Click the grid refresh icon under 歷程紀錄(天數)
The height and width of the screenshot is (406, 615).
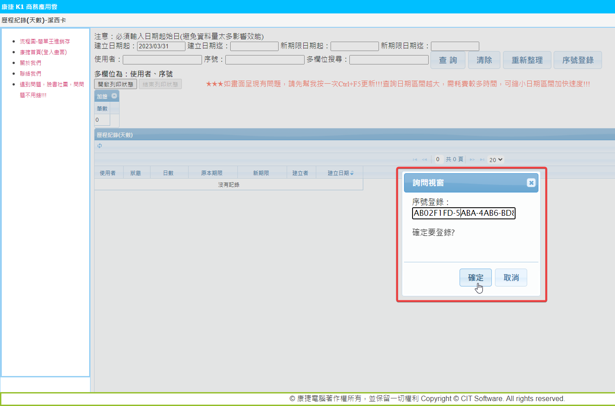pyautogui.click(x=99, y=146)
